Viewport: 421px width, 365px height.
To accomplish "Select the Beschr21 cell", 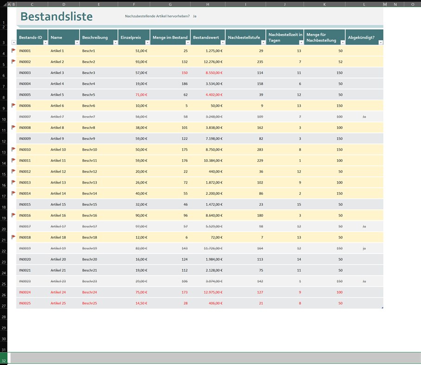I will click(99, 270).
